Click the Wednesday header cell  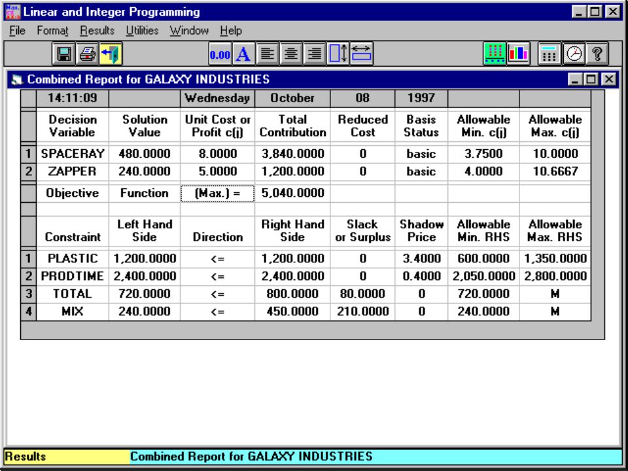[217, 98]
